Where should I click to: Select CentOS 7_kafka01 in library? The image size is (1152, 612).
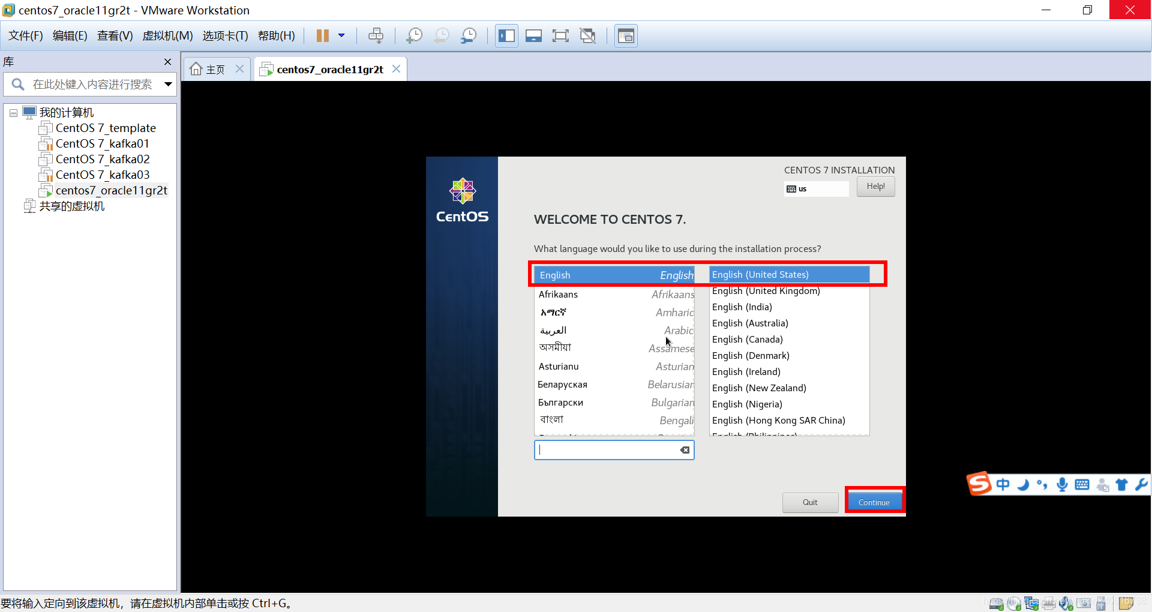coord(103,144)
